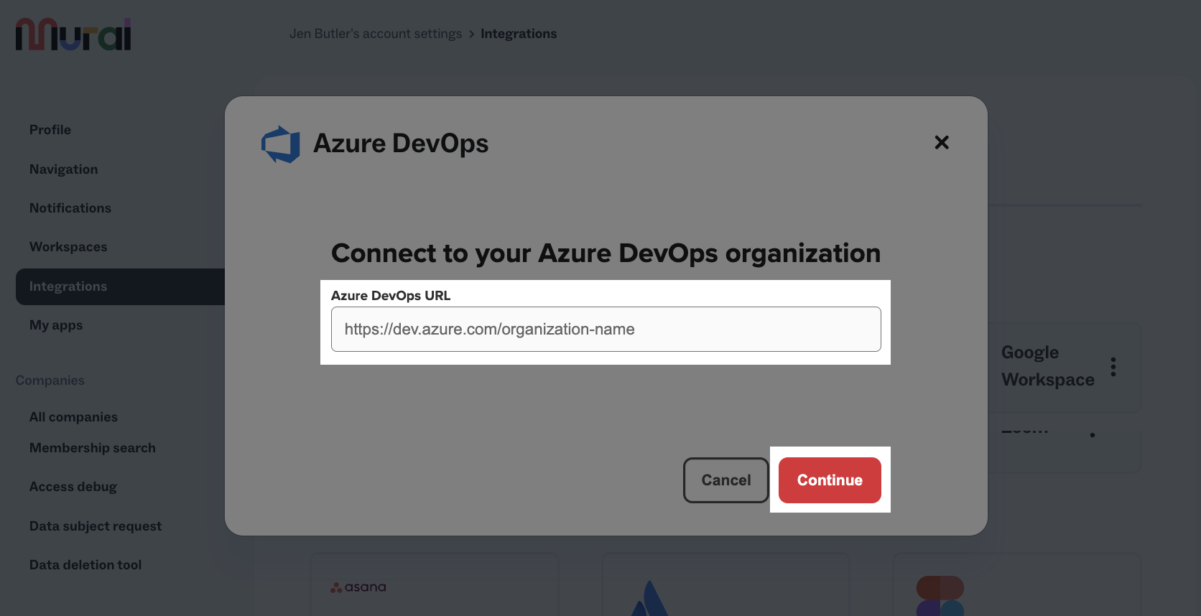Click the Azure DevOps URL field
Image resolution: width=1201 pixels, height=616 pixels.
606,330
